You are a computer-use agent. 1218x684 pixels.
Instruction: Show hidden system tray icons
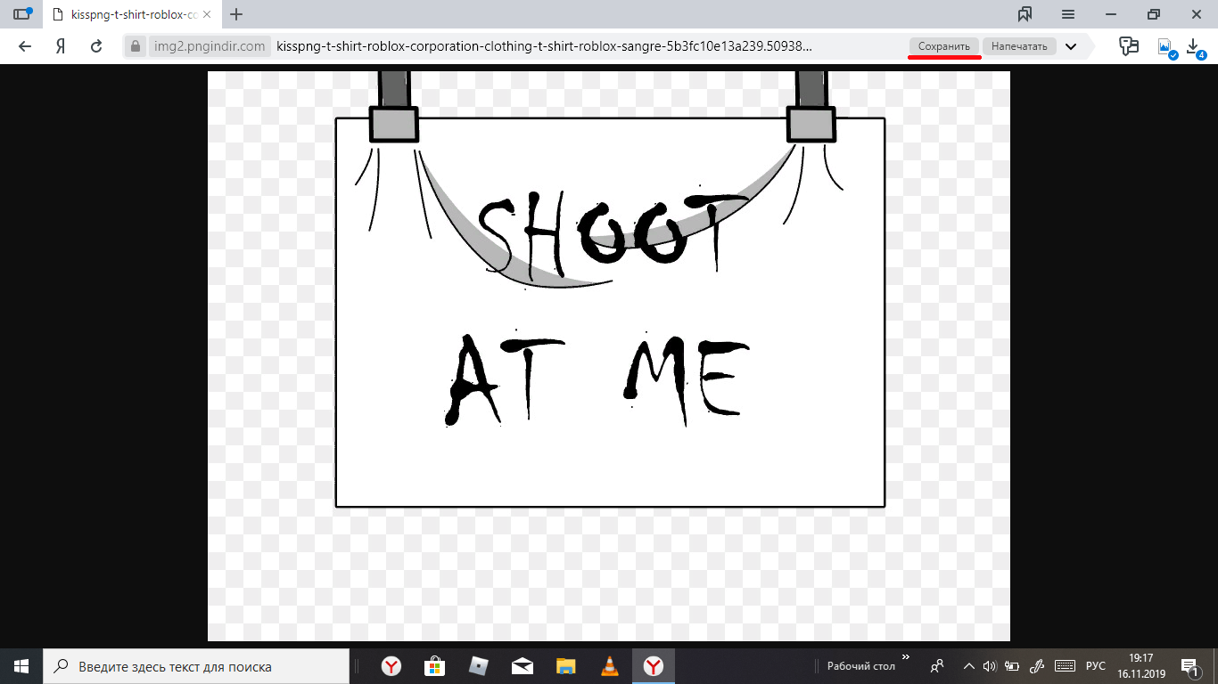968,666
